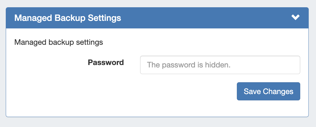
Task: Focus the Password input field
Action: 220,65
